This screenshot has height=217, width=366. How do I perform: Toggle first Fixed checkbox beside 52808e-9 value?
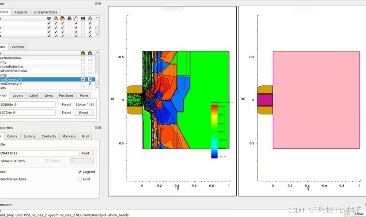(59, 105)
